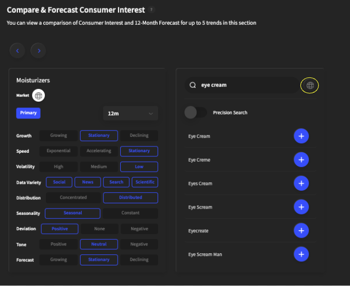The image size is (350, 286).
Task: Select the Growing option in Growth row
Action: click(x=59, y=135)
